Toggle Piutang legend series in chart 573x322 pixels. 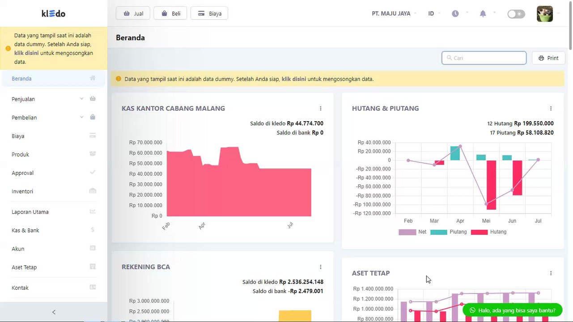[x=448, y=232]
